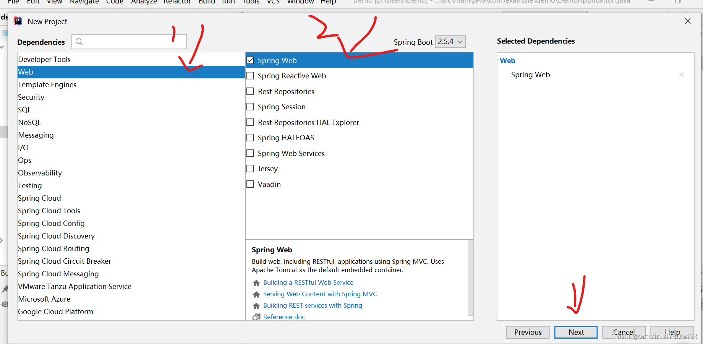
Task: Check Rest Repositories HAL Explorer
Action: 250,122
